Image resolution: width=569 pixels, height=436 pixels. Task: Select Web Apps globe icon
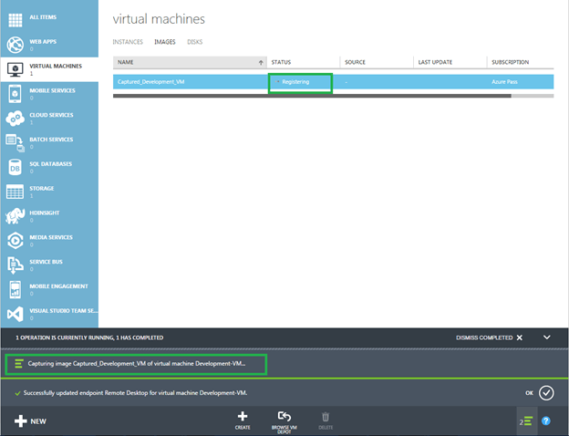coord(16,45)
